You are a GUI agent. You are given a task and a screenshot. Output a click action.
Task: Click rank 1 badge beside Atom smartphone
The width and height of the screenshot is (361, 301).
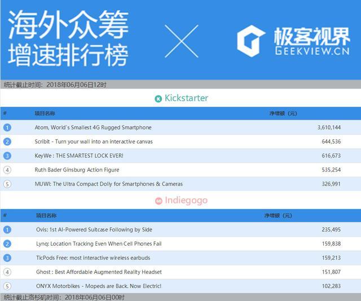(x=7, y=127)
